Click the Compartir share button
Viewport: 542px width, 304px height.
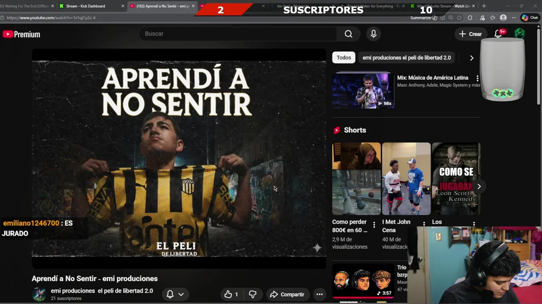tap(287, 294)
